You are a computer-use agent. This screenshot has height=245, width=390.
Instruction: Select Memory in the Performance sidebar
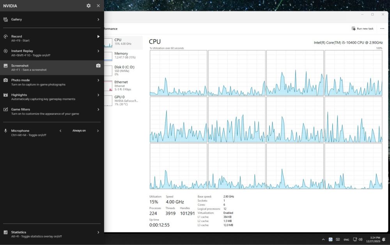121,55
